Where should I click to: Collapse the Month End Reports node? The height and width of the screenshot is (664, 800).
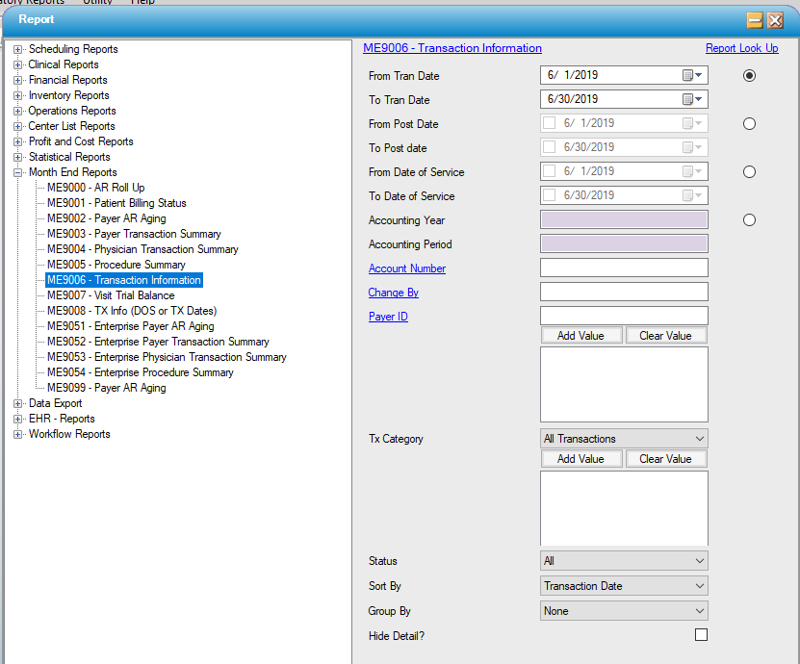point(18,172)
